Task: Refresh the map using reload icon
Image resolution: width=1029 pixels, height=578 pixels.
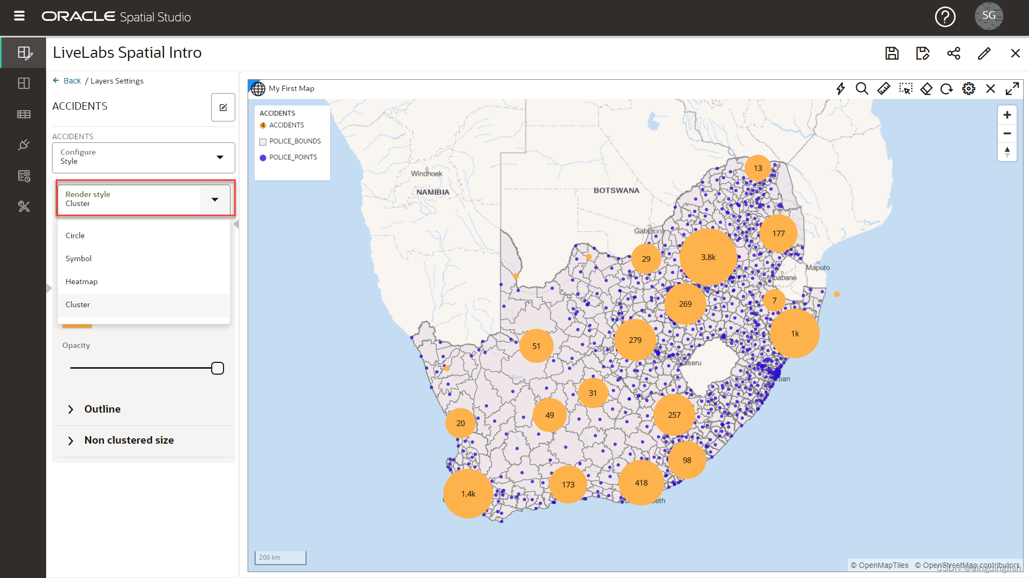Action: [x=946, y=88]
